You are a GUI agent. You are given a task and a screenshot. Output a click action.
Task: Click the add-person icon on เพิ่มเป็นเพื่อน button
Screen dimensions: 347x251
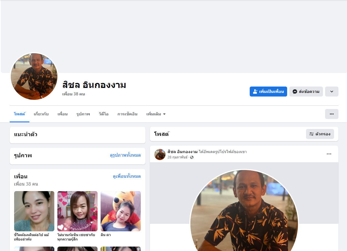pyautogui.click(x=255, y=92)
